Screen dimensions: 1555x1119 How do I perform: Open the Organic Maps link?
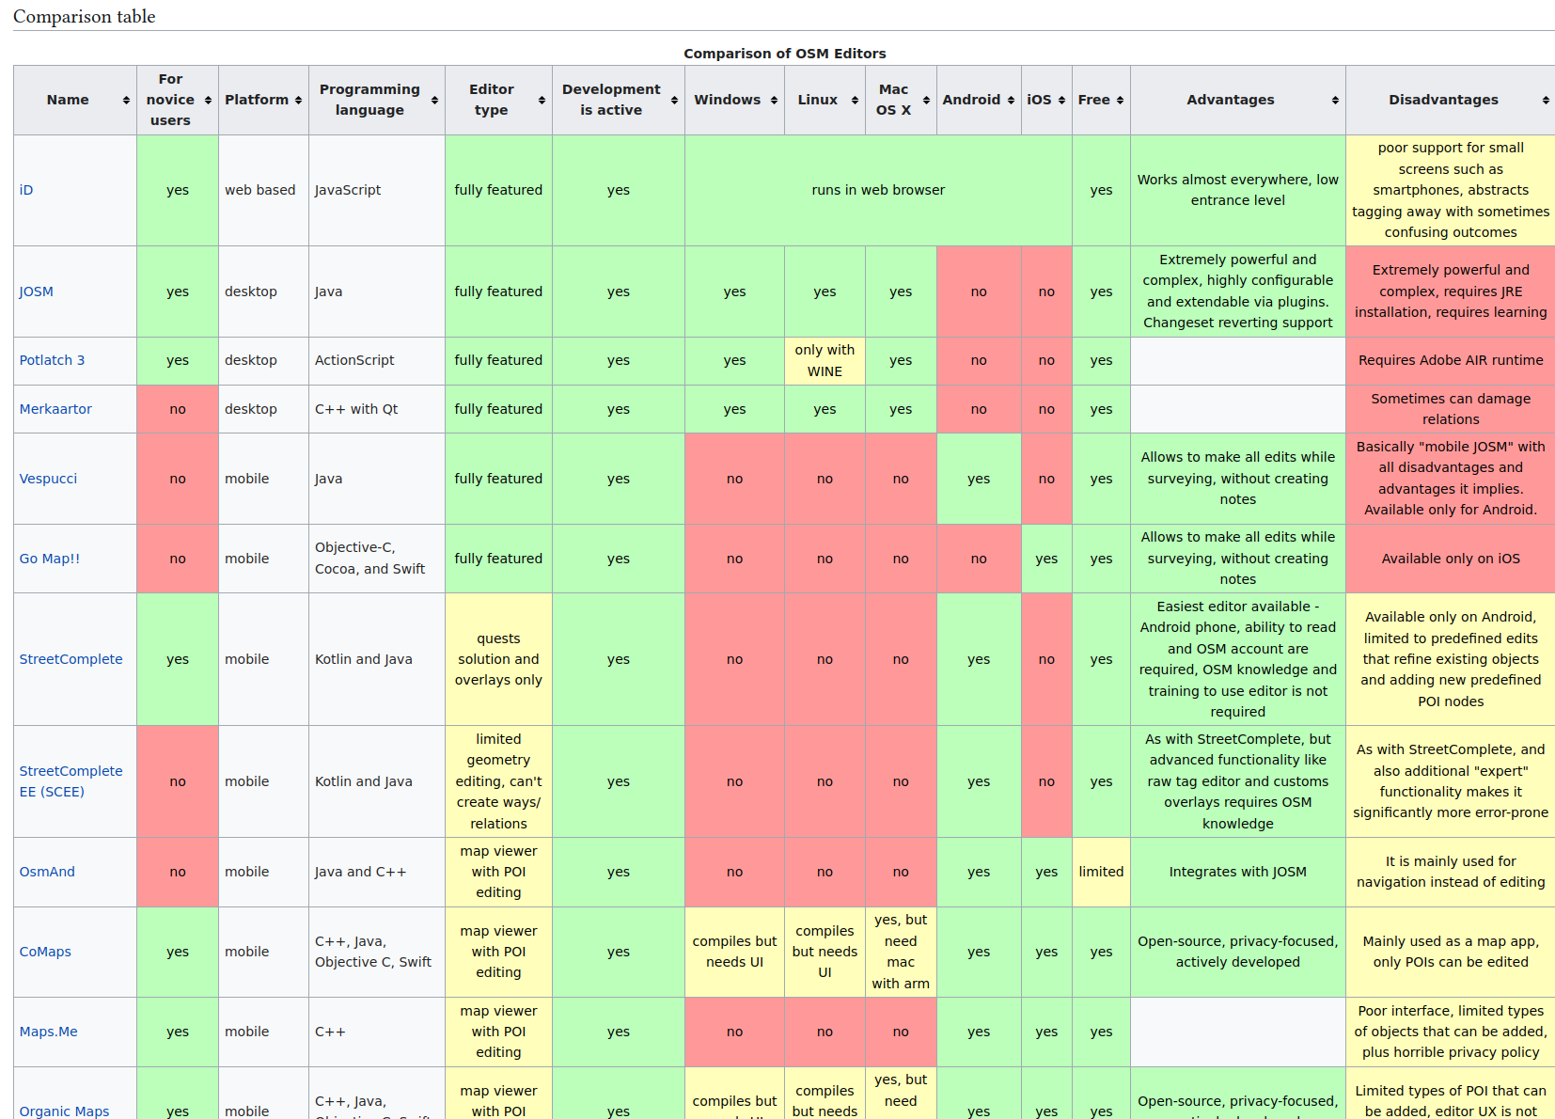[65, 1111]
